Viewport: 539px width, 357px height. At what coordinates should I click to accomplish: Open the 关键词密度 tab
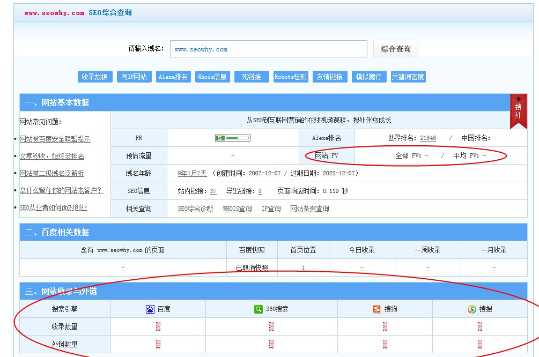click(408, 77)
